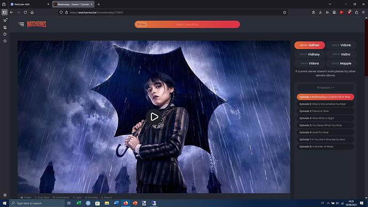Click the WatchSeries logo
Image resolution: width=368 pixels, height=207 pixels.
pyautogui.click(x=36, y=24)
